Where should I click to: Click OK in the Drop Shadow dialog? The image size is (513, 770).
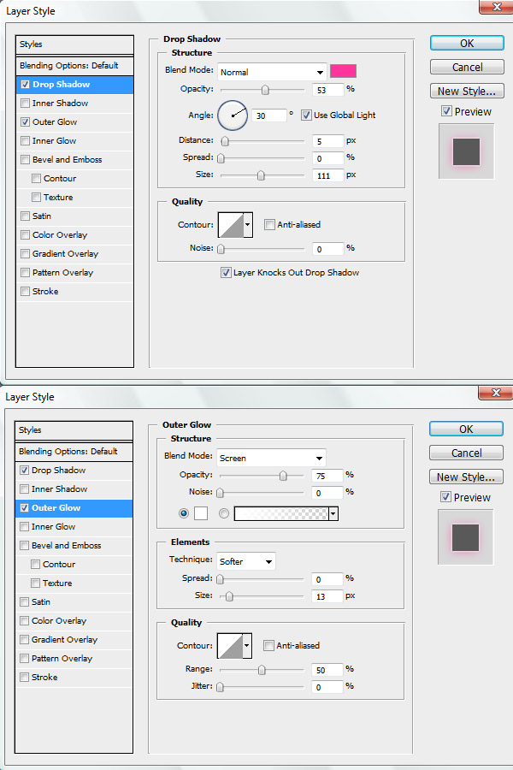(467, 44)
